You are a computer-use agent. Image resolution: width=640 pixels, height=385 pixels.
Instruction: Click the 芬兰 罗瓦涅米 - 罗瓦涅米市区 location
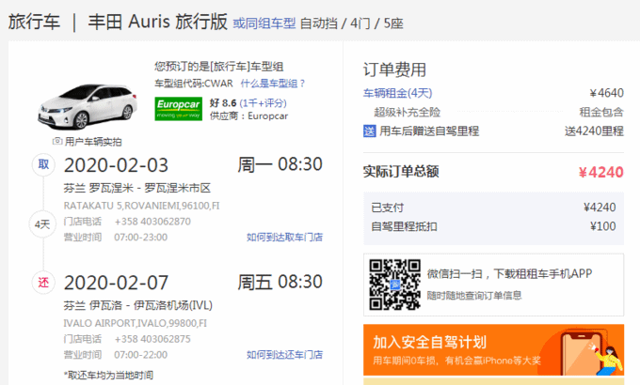tap(137, 188)
